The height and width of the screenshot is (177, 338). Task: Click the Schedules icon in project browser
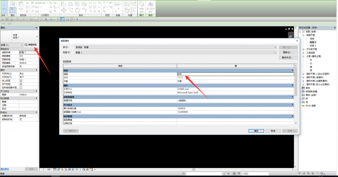click(x=303, y=92)
